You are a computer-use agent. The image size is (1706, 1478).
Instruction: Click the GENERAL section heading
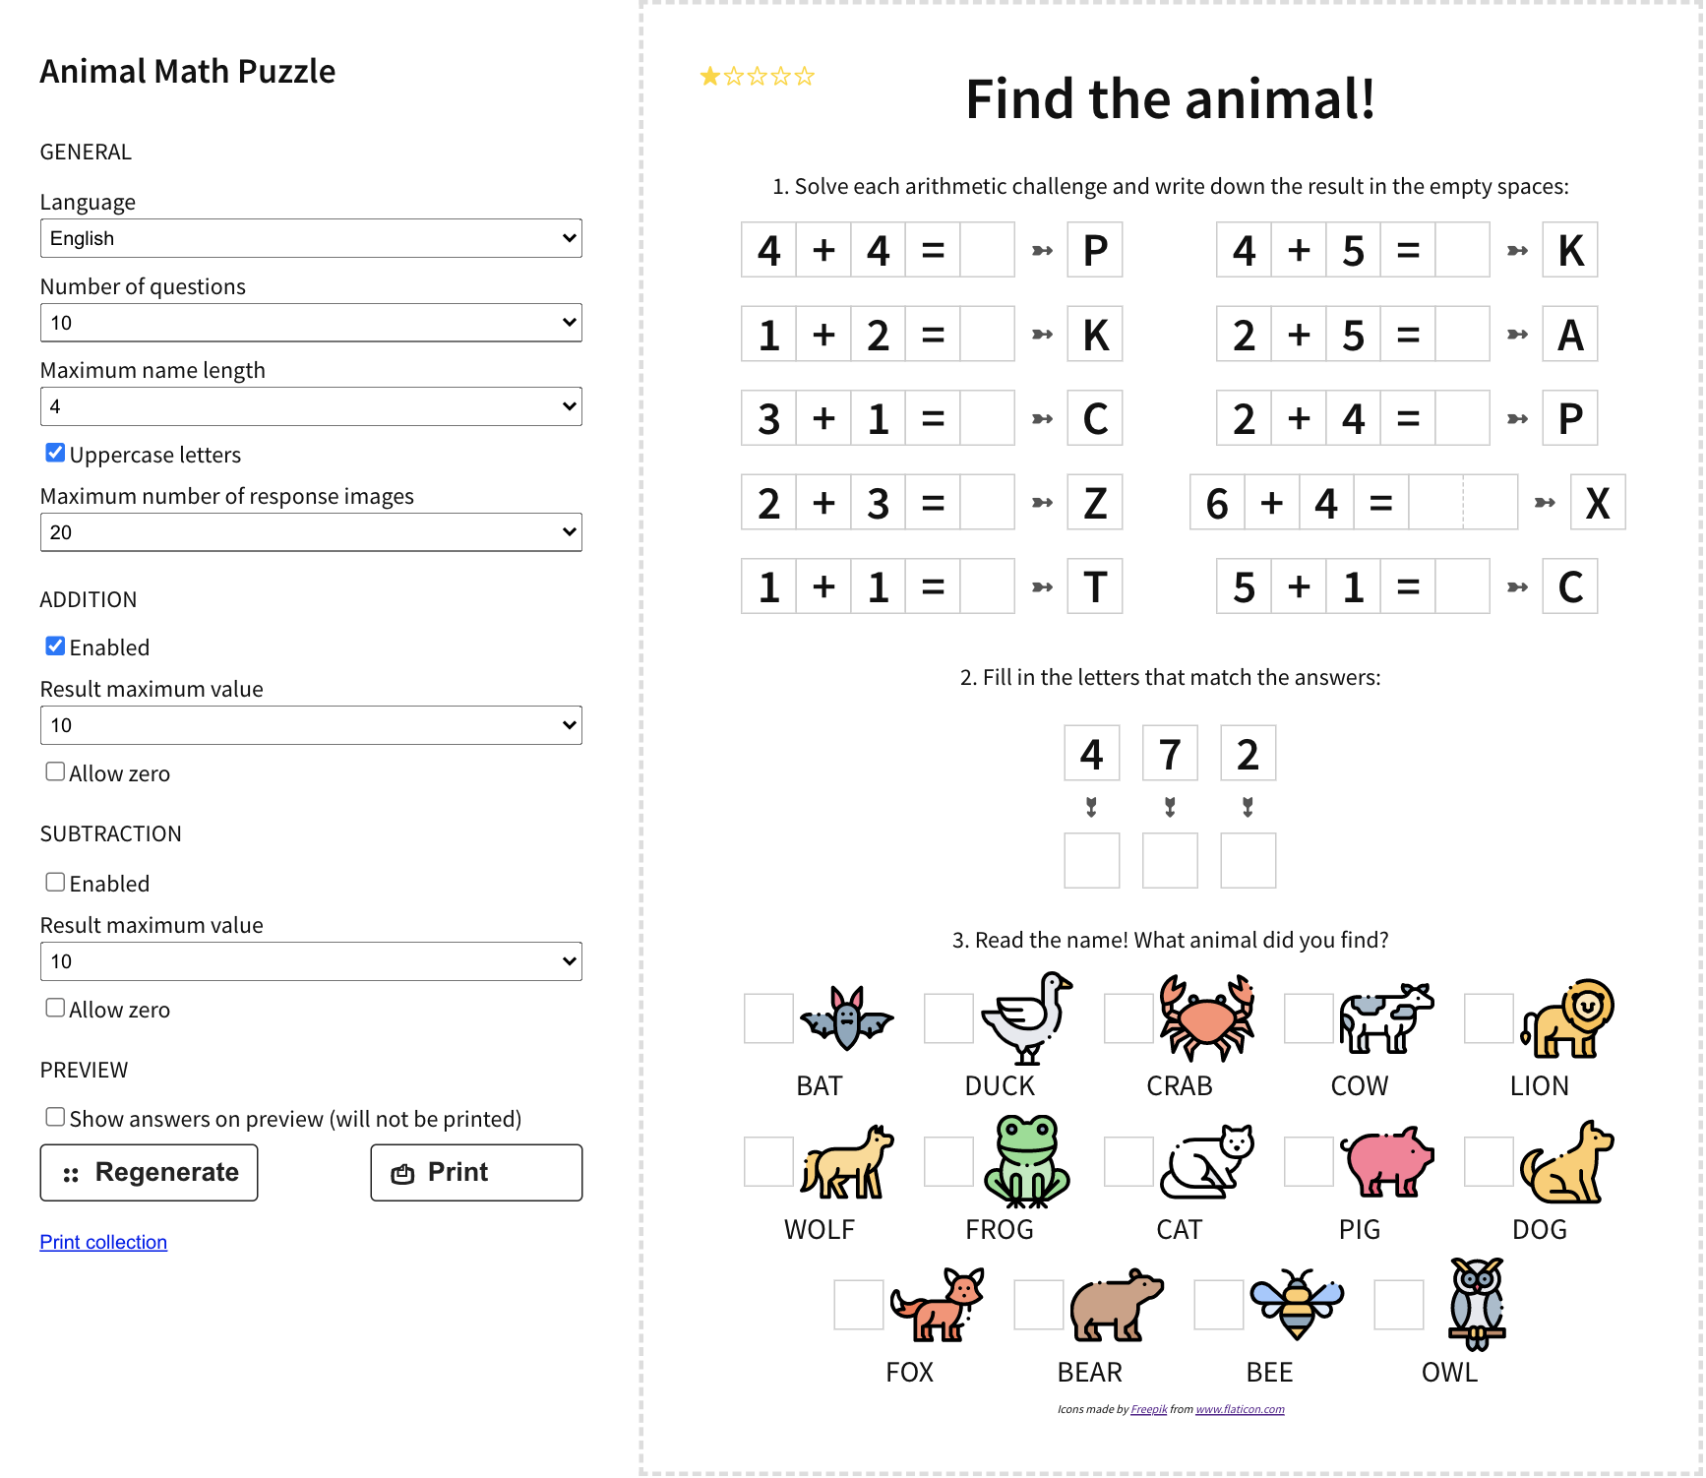[86, 152]
